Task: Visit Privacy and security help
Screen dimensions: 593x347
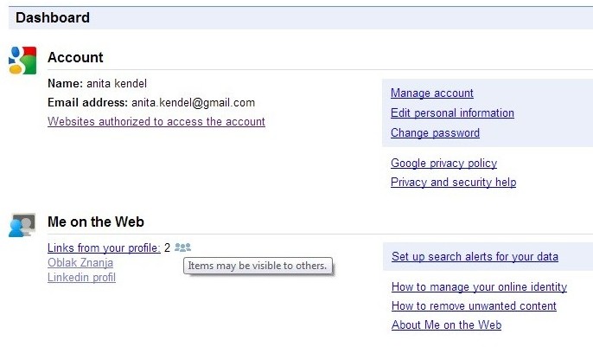Action: pyautogui.click(x=453, y=183)
